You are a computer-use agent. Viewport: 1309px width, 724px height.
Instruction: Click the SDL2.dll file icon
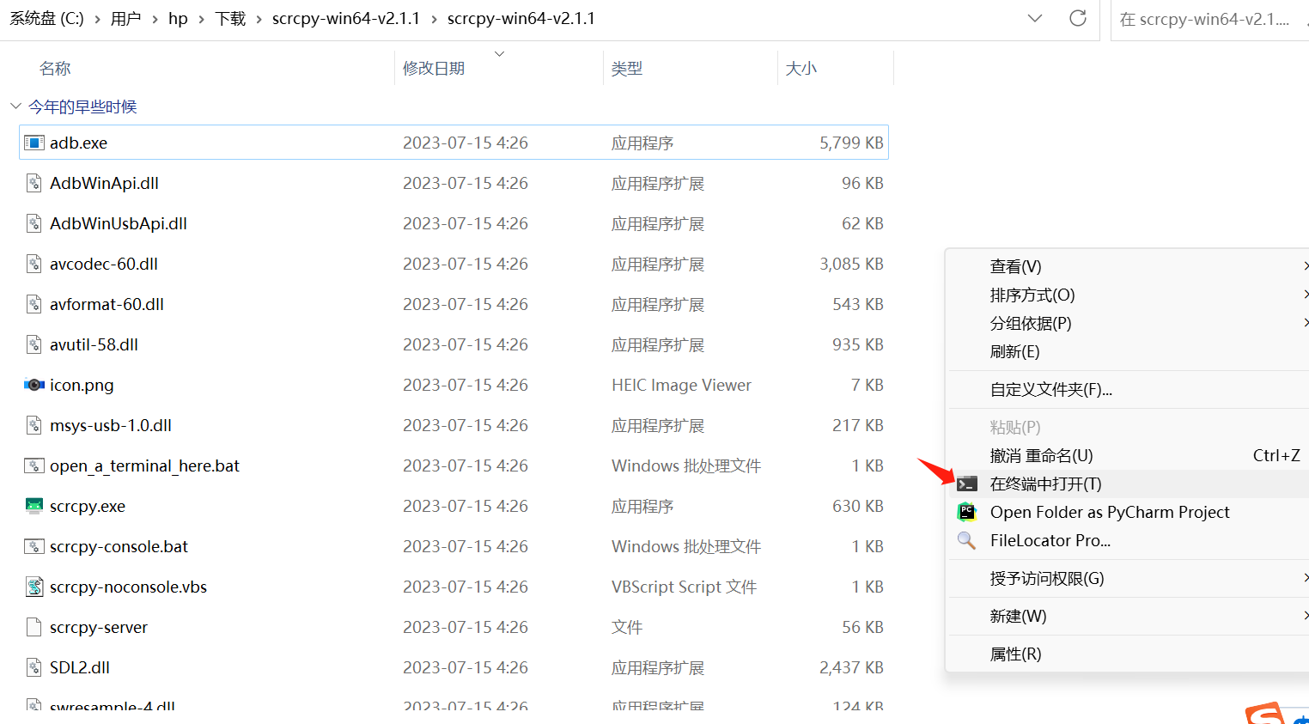click(x=34, y=667)
